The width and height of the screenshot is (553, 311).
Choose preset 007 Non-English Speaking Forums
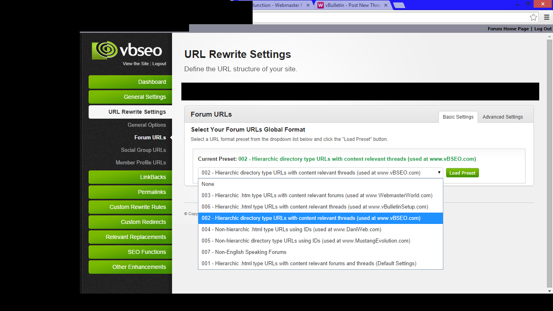(244, 252)
